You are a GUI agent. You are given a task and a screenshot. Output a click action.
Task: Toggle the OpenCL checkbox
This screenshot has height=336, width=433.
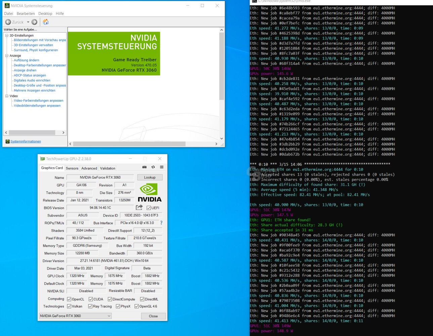pyautogui.click(x=69, y=299)
